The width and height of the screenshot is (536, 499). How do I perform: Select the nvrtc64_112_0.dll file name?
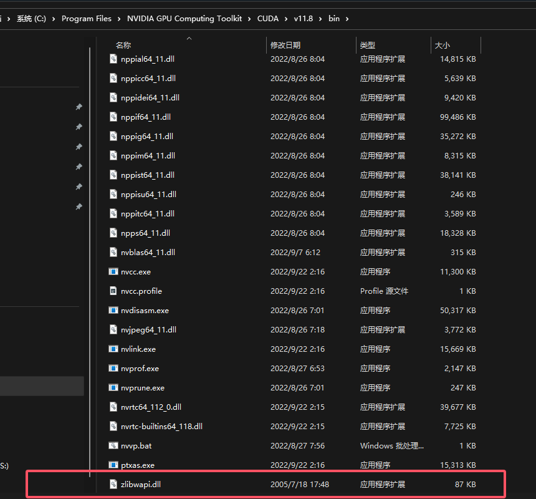tap(151, 407)
